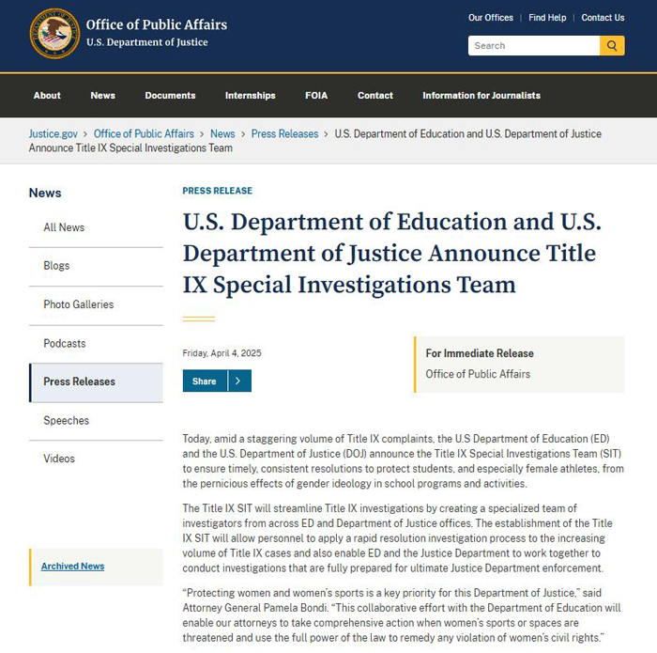The width and height of the screenshot is (657, 653).
Task: Open Photo Galleries sidebar item
Action: tap(96, 304)
